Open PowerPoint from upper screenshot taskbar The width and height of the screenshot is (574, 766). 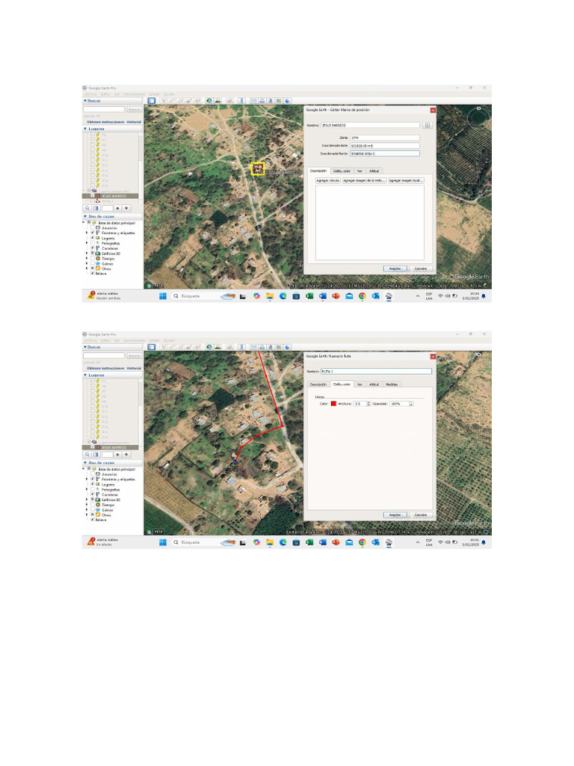(336, 296)
